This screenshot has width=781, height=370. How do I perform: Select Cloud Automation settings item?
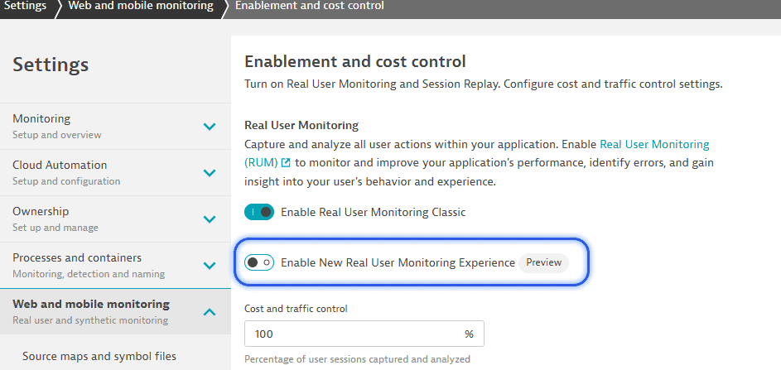[x=115, y=173]
